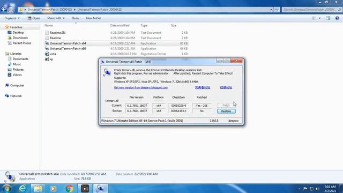Click the UniversalTermsrvPatch-x86 file icon
343x193 pixels.
tap(47, 49)
